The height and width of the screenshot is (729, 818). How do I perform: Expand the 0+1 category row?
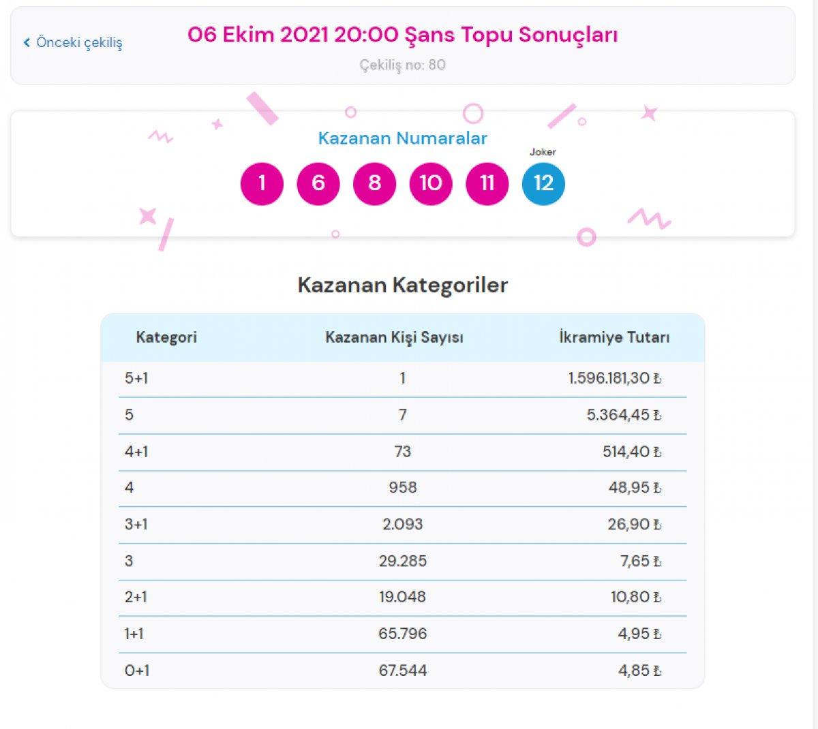point(402,670)
